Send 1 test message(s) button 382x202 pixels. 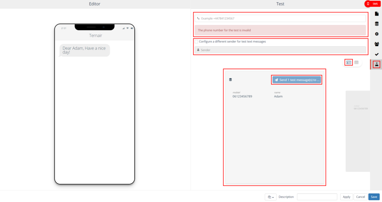297,80
